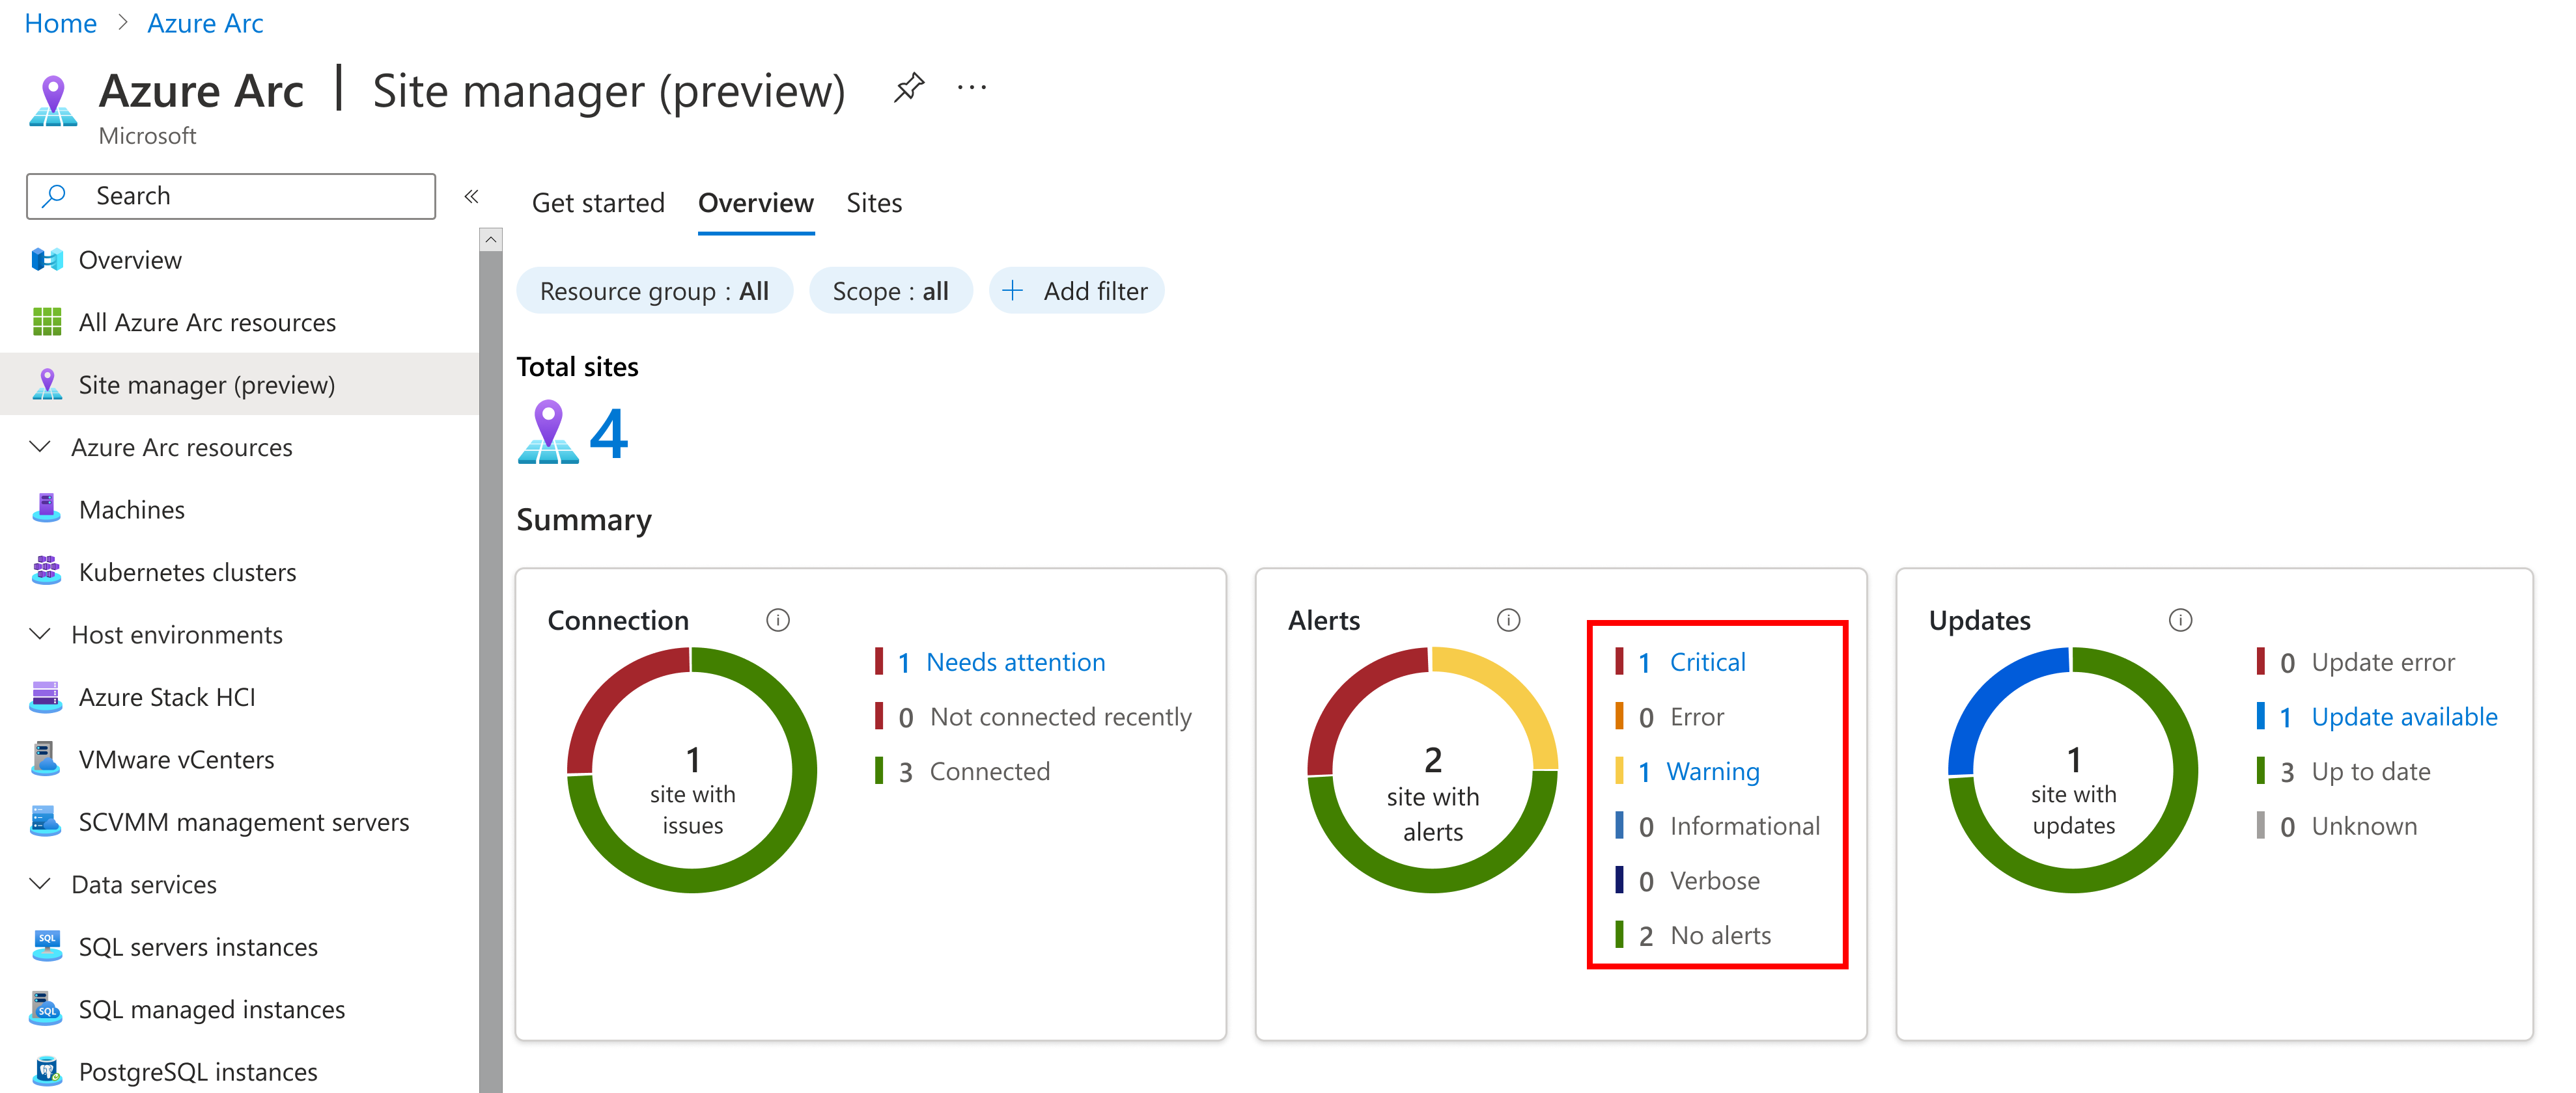Collapse the Host environments section
Image resolution: width=2576 pixels, height=1093 pixels.
coord(40,634)
